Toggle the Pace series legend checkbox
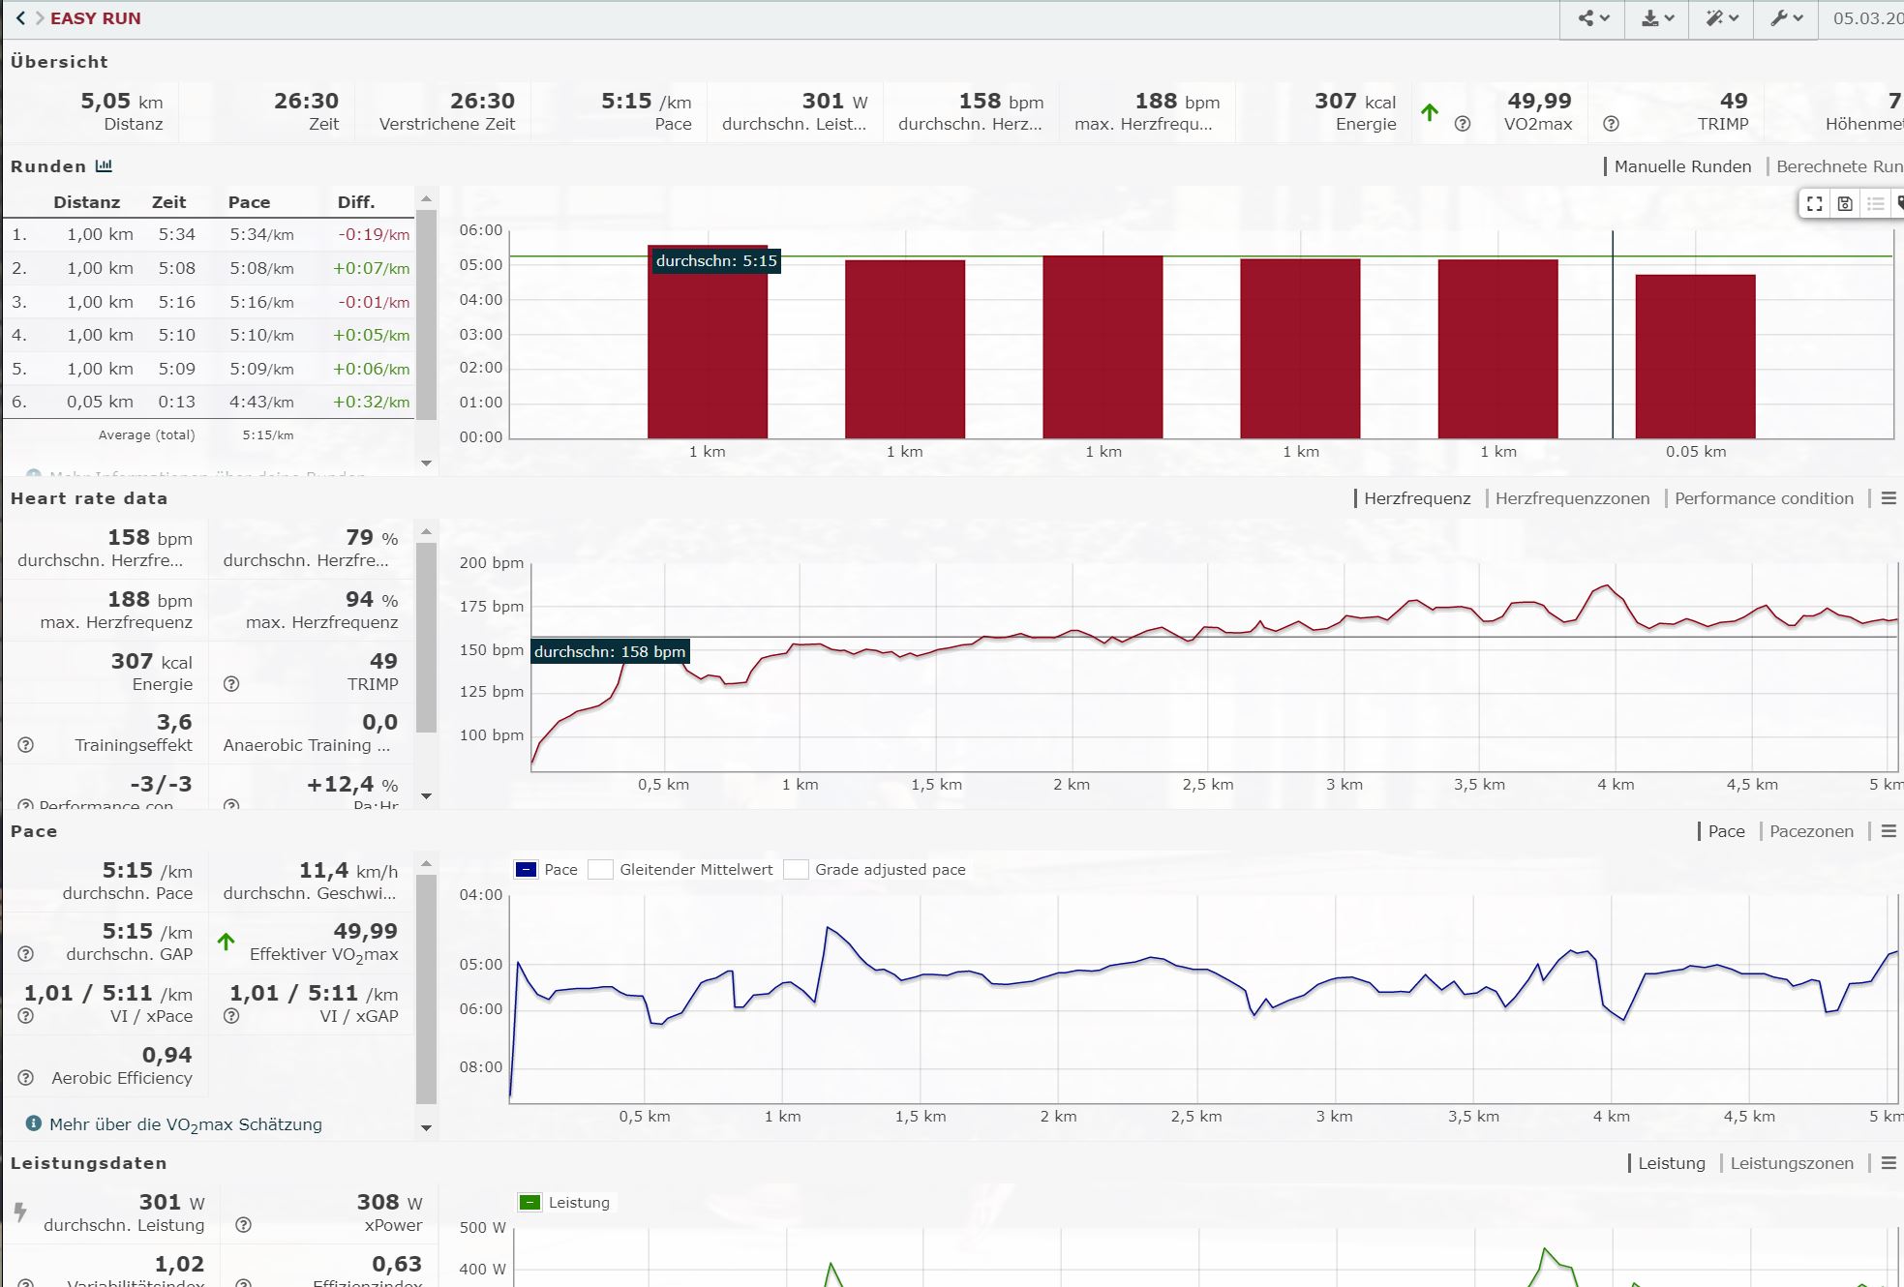Screen dimensions: 1904x1287 coord(526,869)
